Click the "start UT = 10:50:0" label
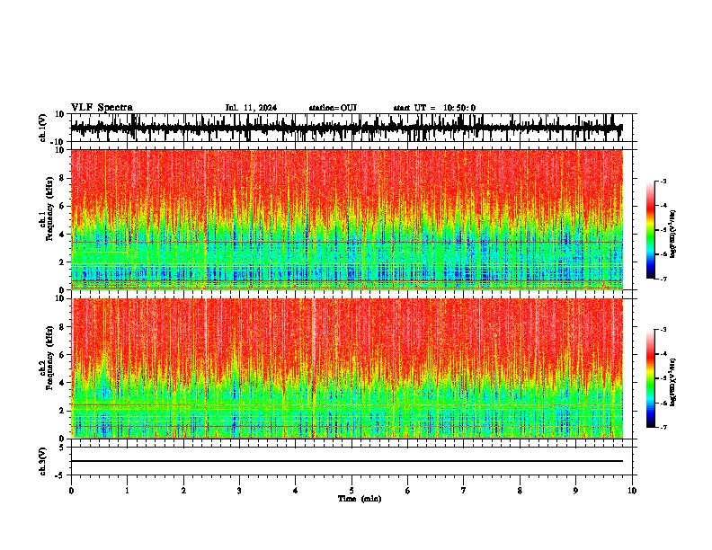 434,108
